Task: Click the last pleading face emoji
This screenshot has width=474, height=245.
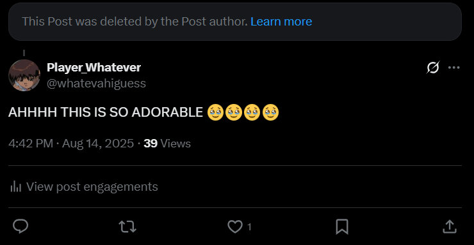Action: pyautogui.click(x=270, y=112)
